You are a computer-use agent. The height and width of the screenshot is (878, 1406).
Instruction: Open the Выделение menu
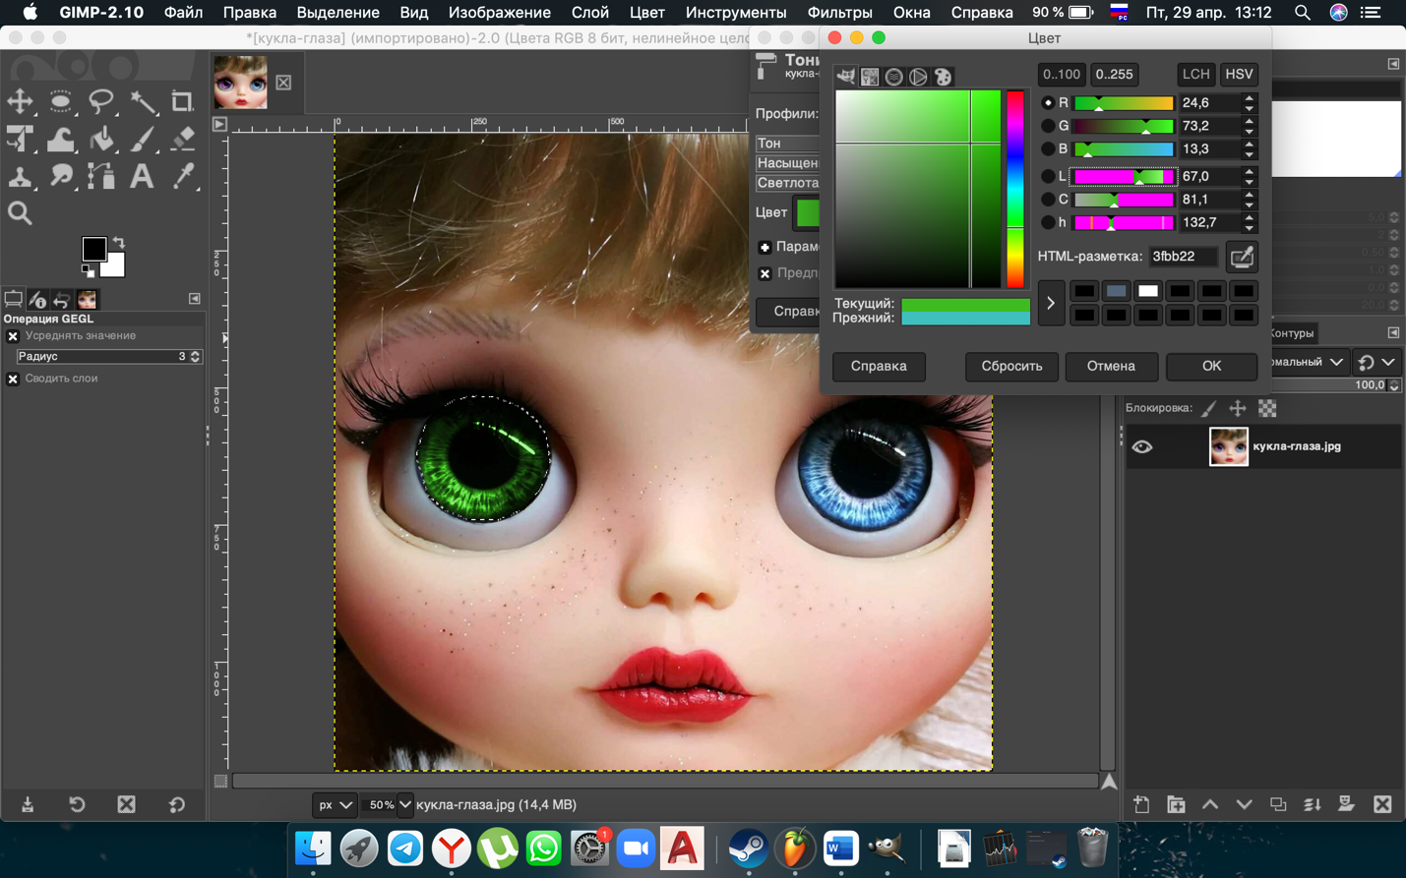pos(337,13)
